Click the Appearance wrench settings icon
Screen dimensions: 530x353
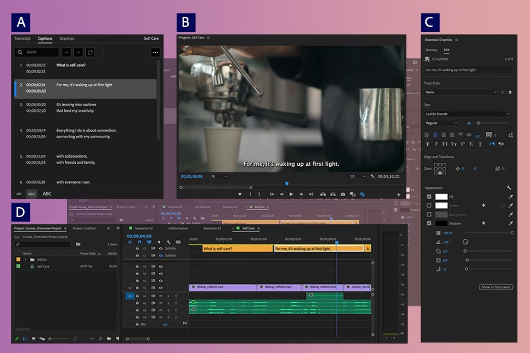click(509, 188)
